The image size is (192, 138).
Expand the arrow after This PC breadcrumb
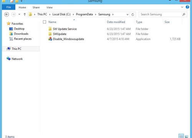tap(50, 15)
